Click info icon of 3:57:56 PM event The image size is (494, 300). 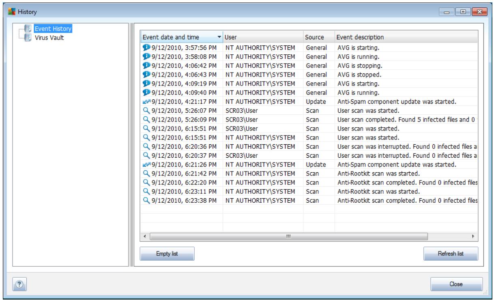(146, 48)
